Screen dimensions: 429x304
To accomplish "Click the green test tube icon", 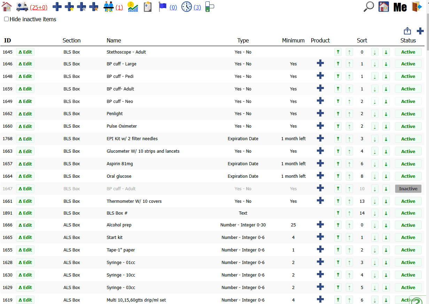I will 209,7.
